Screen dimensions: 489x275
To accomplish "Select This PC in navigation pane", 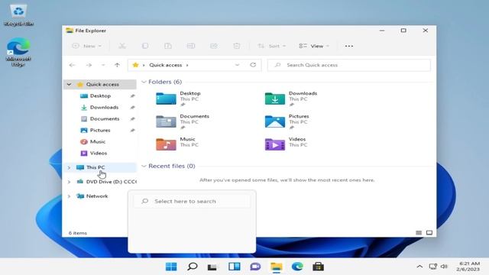I will click(96, 167).
